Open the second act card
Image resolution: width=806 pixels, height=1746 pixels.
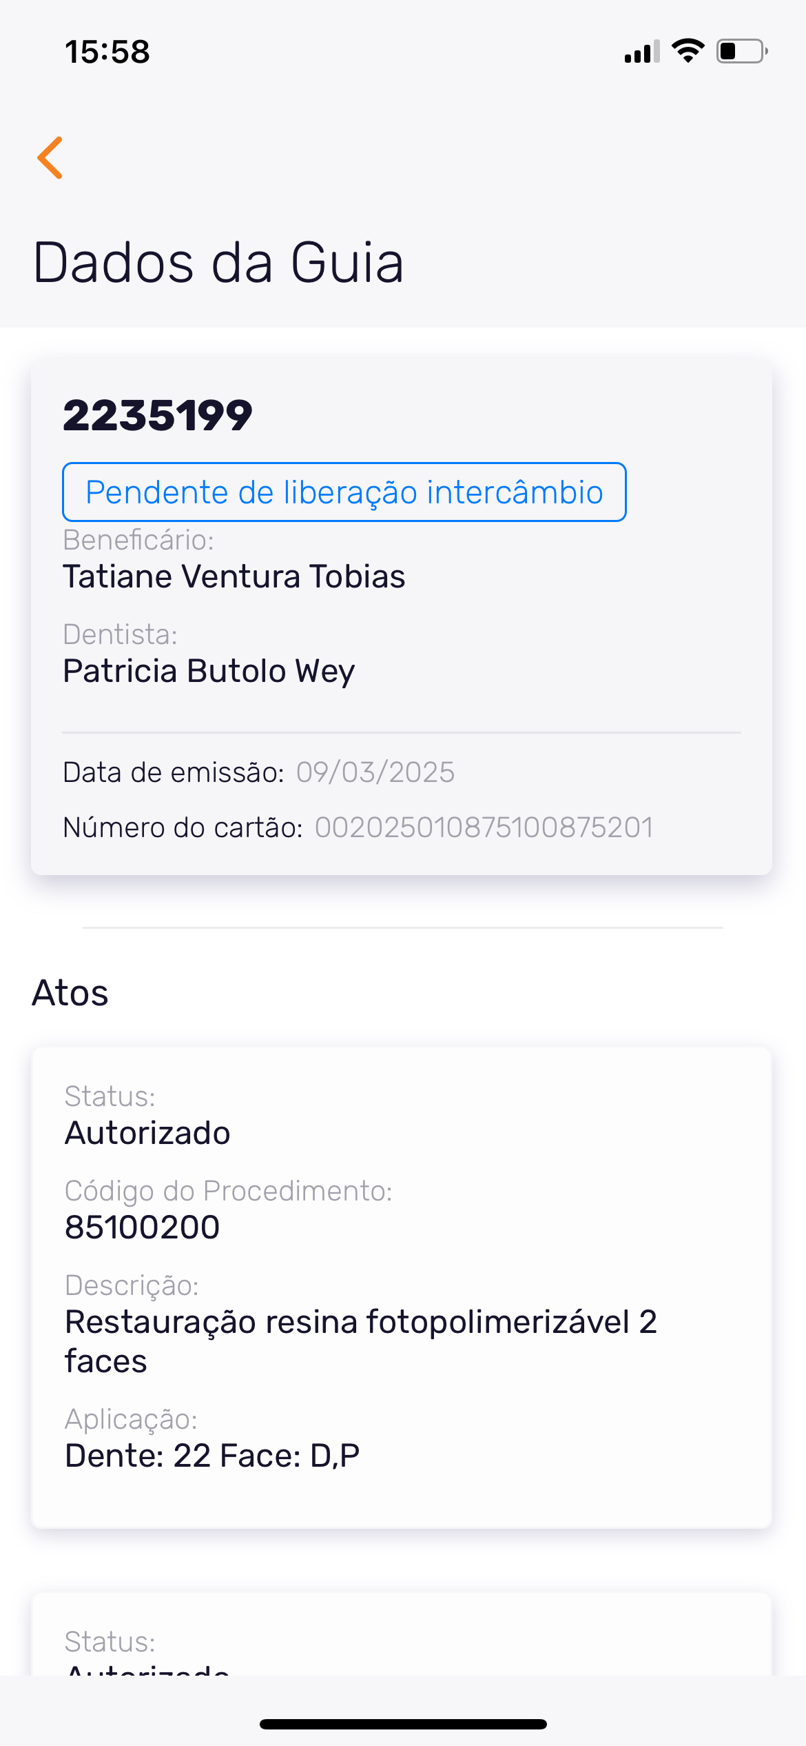(x=402, y=1641)
